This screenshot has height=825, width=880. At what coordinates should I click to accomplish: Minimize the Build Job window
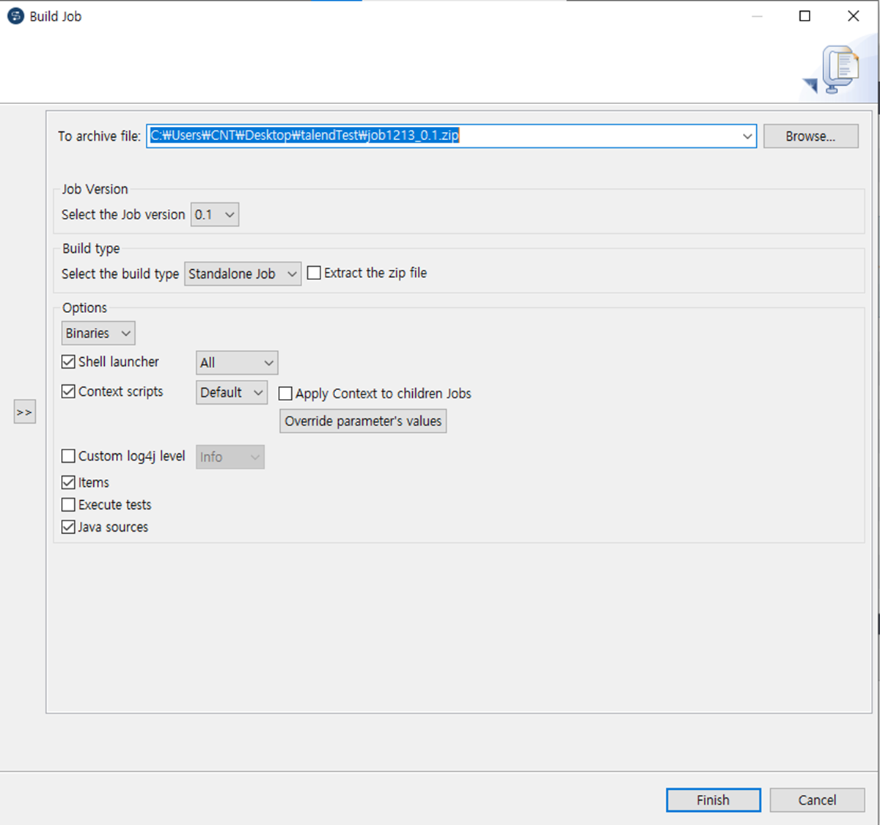757,16
